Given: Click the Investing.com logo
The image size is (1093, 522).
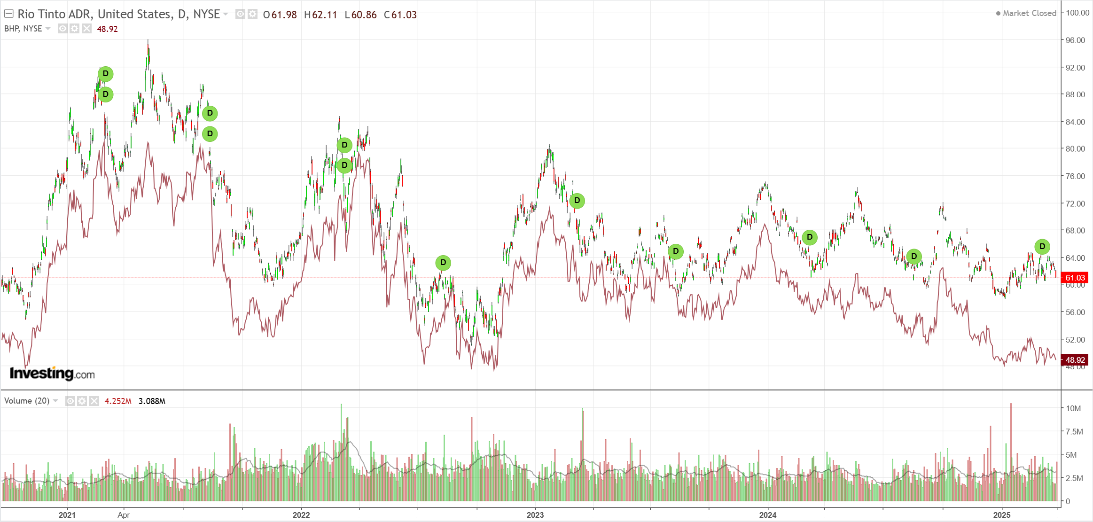Looking at the screenshot, I should [52, 374].
